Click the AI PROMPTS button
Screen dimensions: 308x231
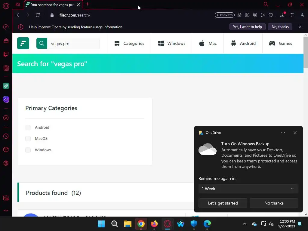point(224,15)
